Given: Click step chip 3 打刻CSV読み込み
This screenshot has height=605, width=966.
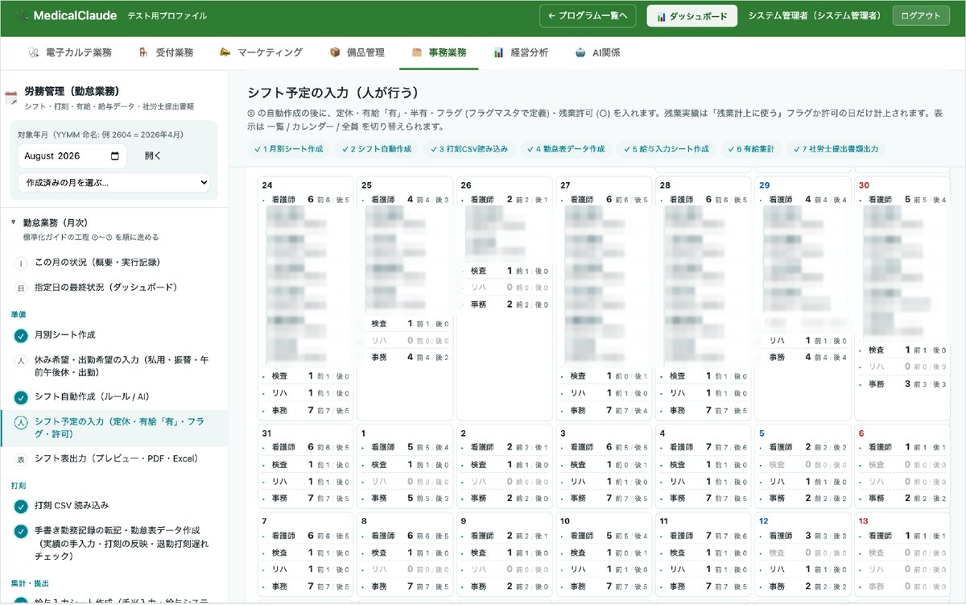Looking at the screenshot, I should [x=469, y=149].
